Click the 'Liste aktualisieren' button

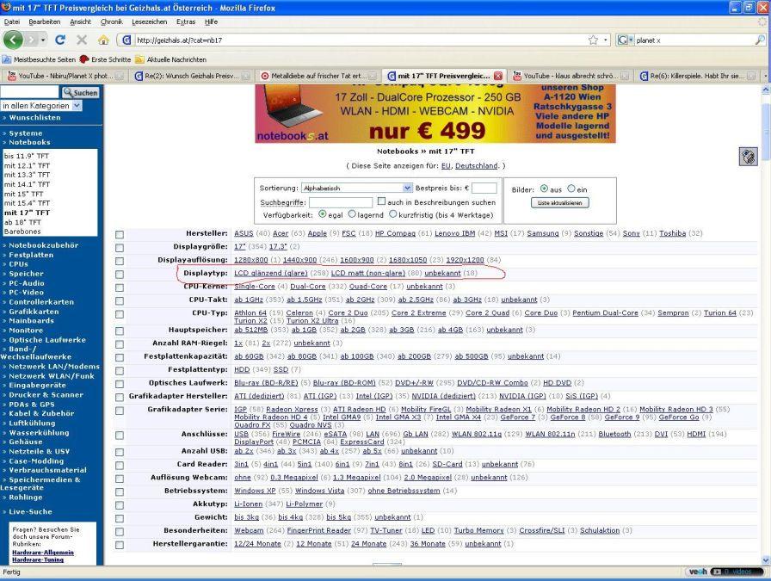point(559,202)
